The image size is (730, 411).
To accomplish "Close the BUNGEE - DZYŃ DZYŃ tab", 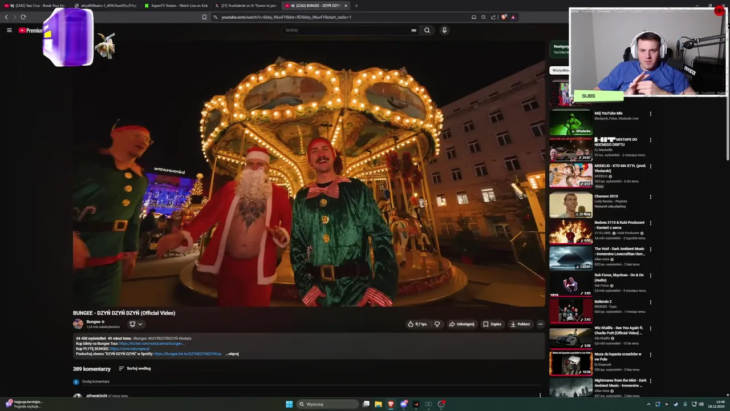I will click(x=346, y=6).
